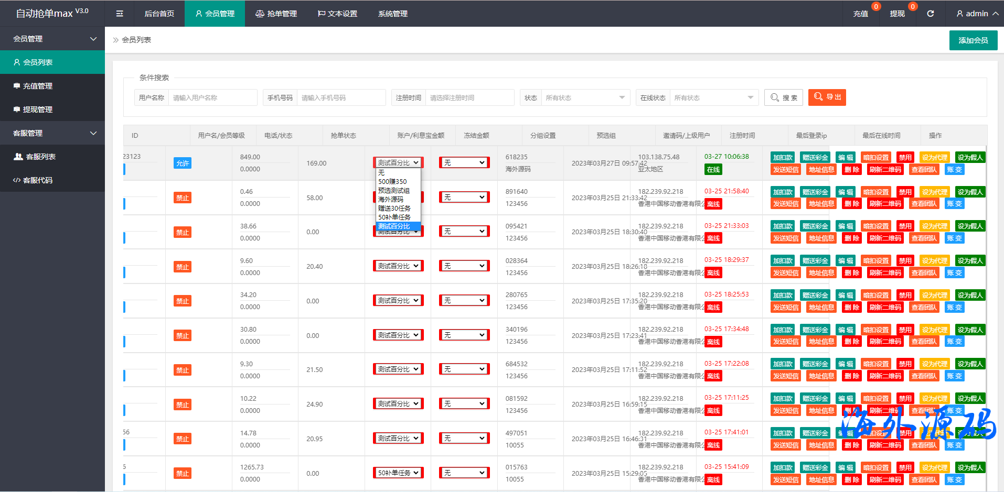Click the 搜索 magnifier button
The image size is (1004, 492).
[x=783, y=97]
